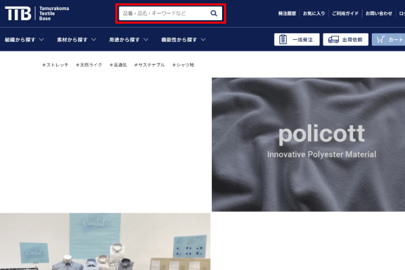Image resolution: width=405 pixels, height=270 pixels.
Task: Click the magnifying glass search icon
Action: tap(214, 13)
